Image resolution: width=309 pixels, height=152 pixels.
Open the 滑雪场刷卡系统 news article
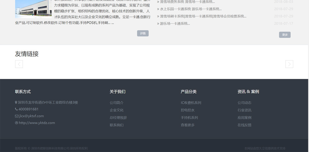click(x=203, y=16)
